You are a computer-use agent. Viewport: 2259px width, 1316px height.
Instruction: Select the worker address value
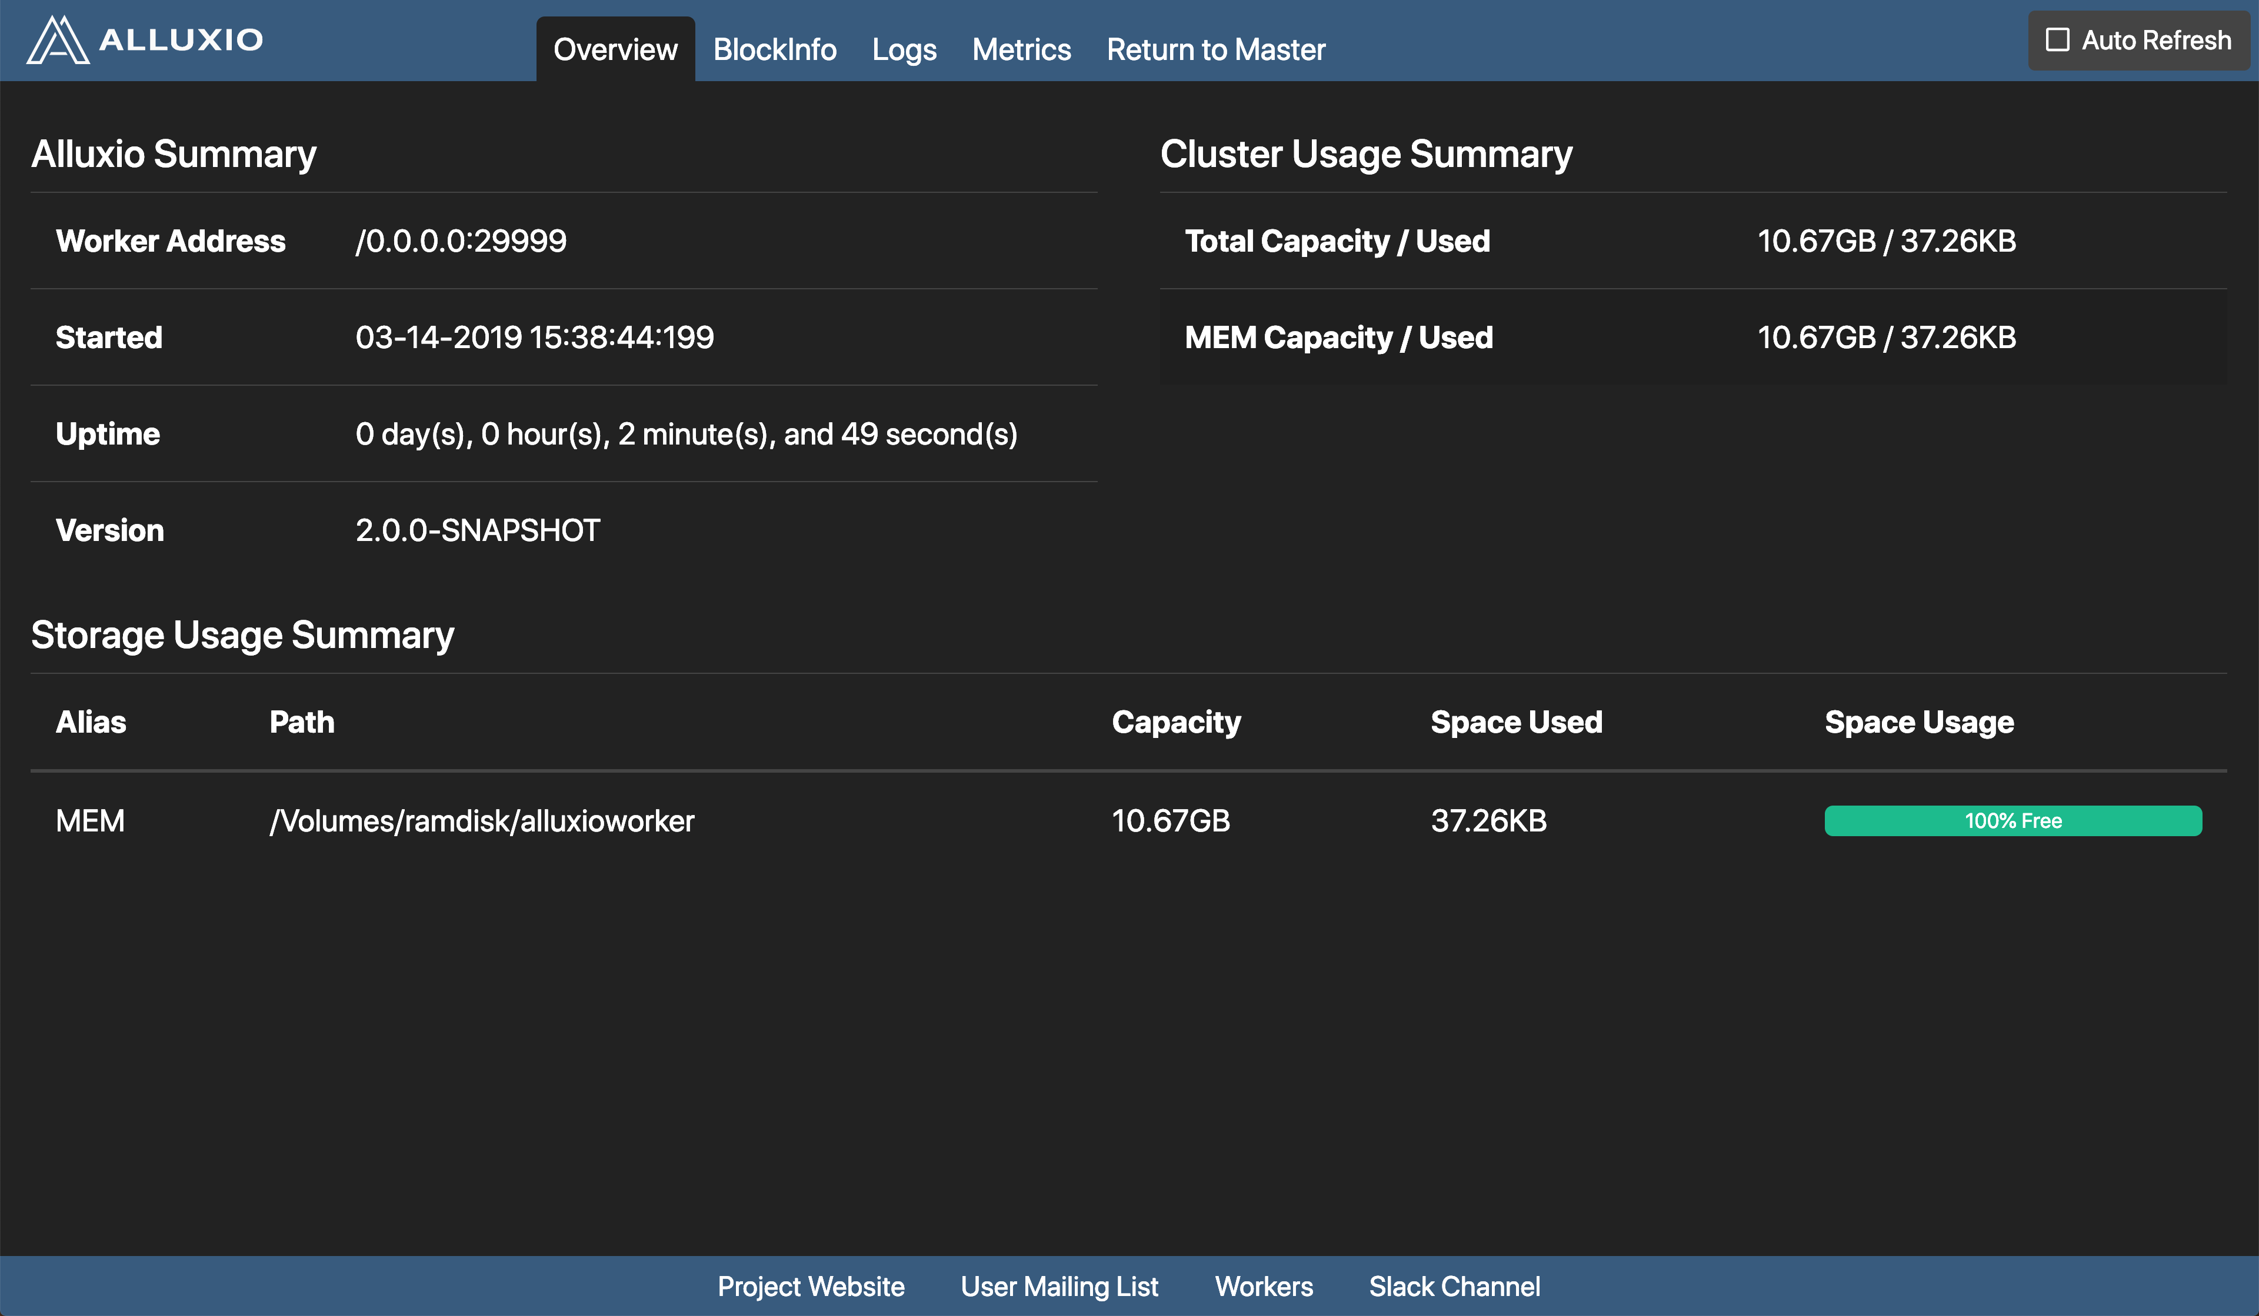(461, 241)
